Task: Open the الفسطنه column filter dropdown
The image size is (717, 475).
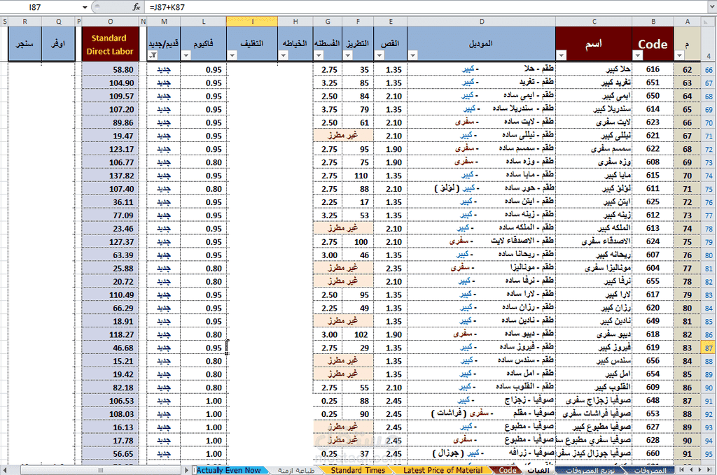Action: [x=319, y=55]
